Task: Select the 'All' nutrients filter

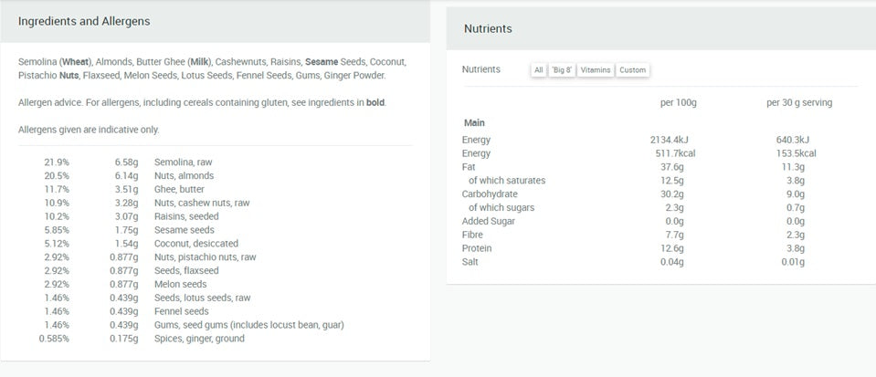Action: (x=539, y=70)
